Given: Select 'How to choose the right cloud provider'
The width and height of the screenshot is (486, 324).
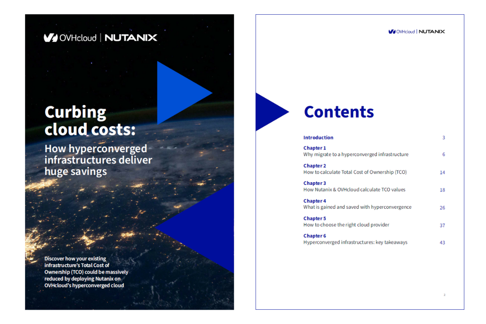Looking at the screenshot, I should [x=346, y=225].
